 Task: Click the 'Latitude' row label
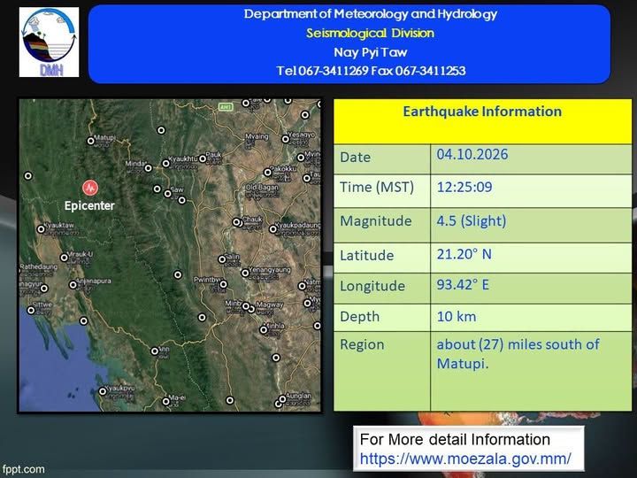(x=367, y=255)
